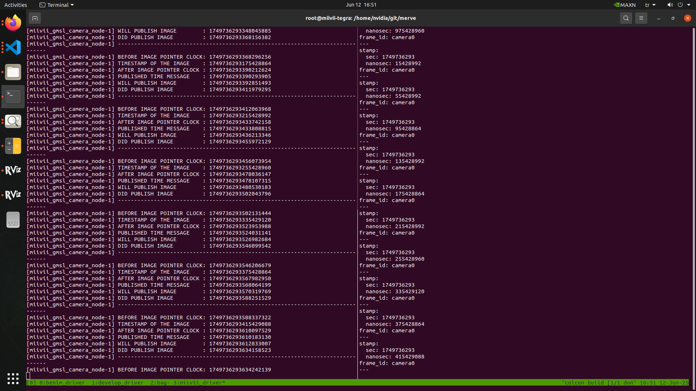Open Firefox from the dock

tap(13, 23)
